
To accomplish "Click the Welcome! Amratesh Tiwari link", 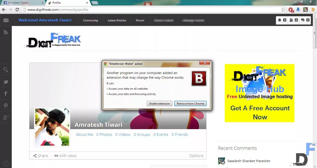I will (45, 20).
